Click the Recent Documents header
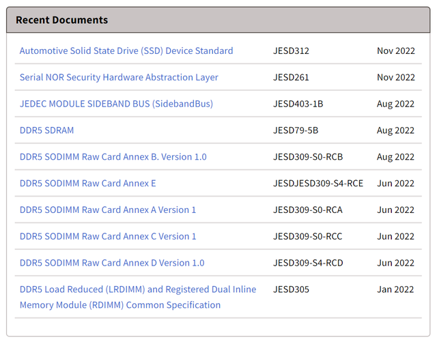 (x=61, y=20)
